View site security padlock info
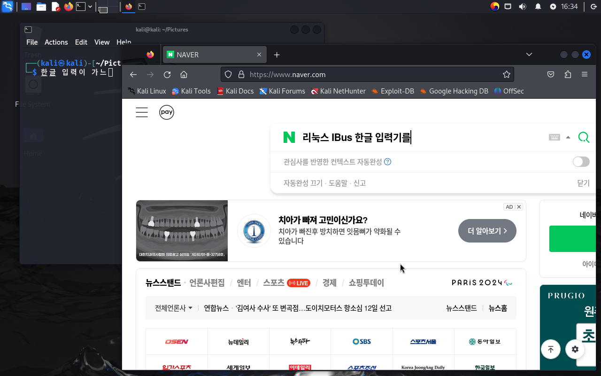601x376 pixels. click(x=241, y=74)
